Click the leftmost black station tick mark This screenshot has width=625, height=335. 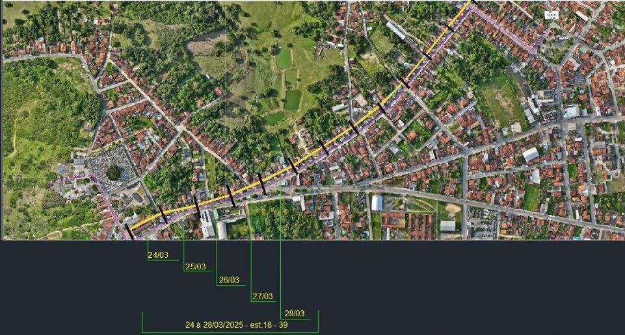(x=129, y=232)
